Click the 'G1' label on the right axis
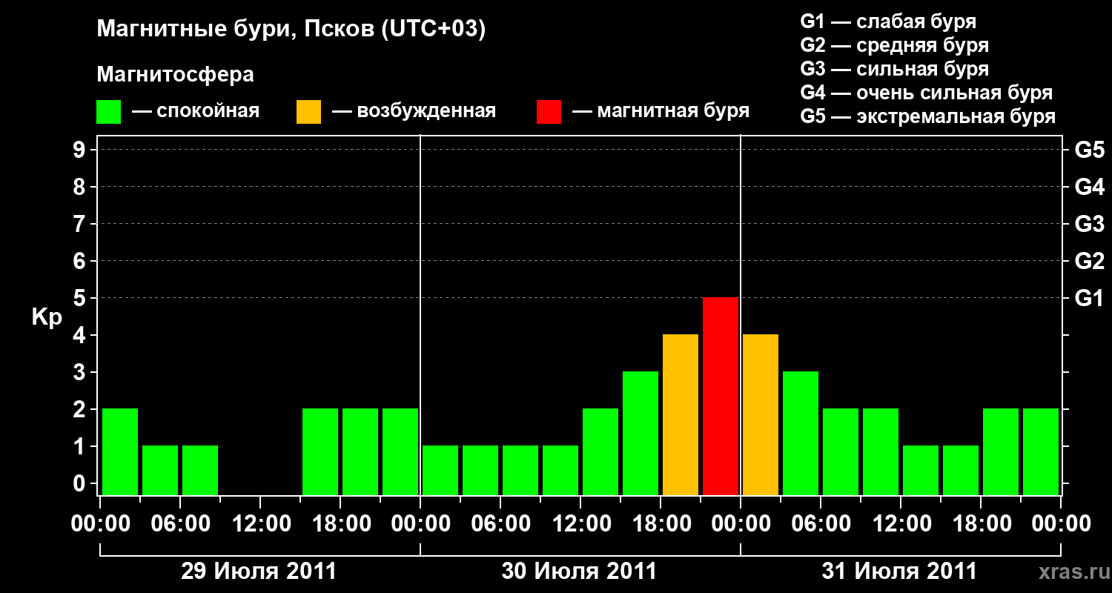The width and height of the screenshot is (1112, 593). [x=1089, y=298]
